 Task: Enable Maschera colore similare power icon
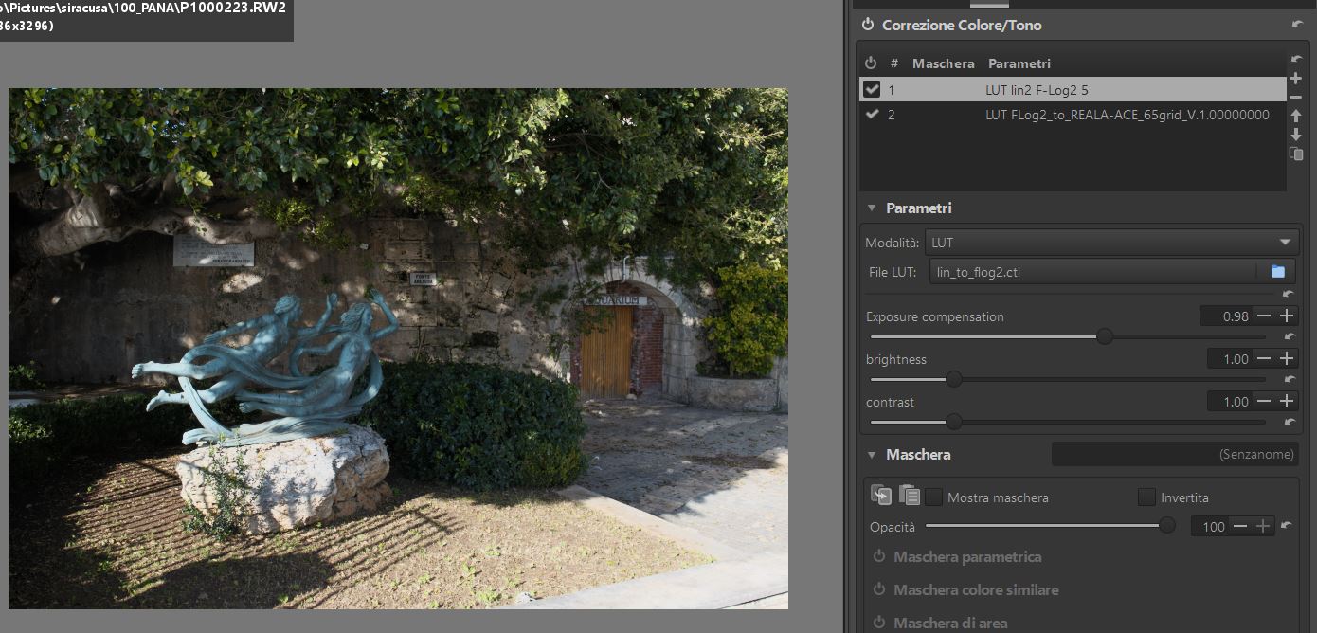coord(878,590)
